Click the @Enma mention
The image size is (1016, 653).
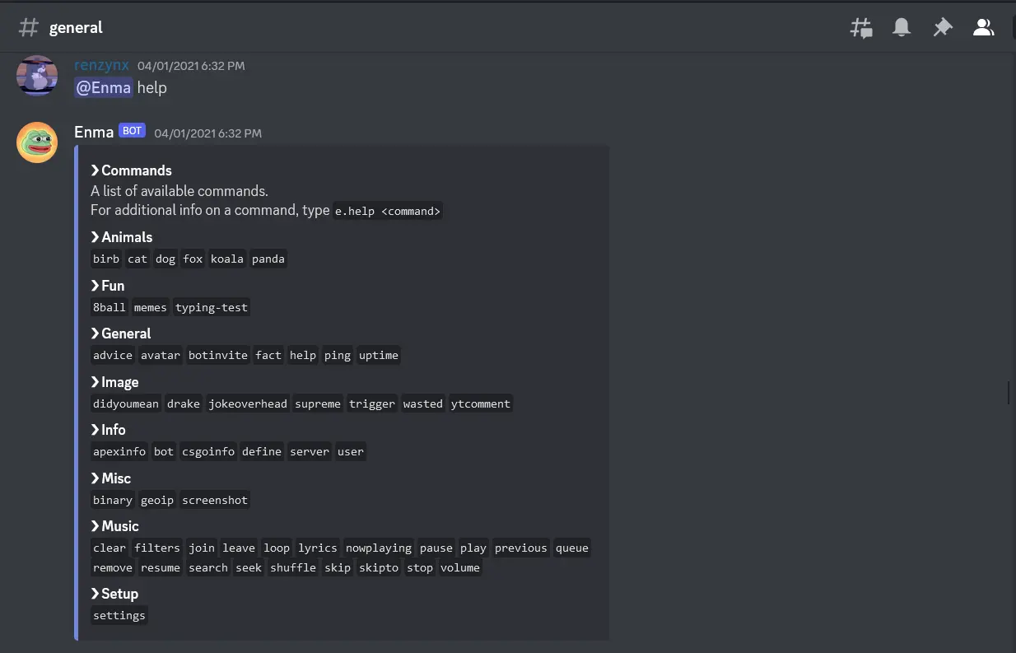[x=104, y=87]
